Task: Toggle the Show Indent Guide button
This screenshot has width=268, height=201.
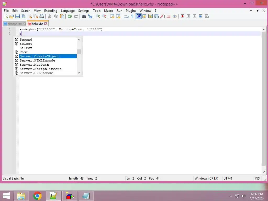Action: (138, 16)
